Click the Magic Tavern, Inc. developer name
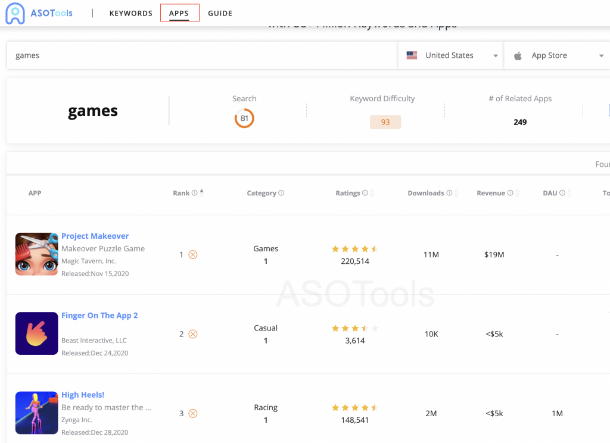The image size is (610, 443). click(x=89, y=261)
